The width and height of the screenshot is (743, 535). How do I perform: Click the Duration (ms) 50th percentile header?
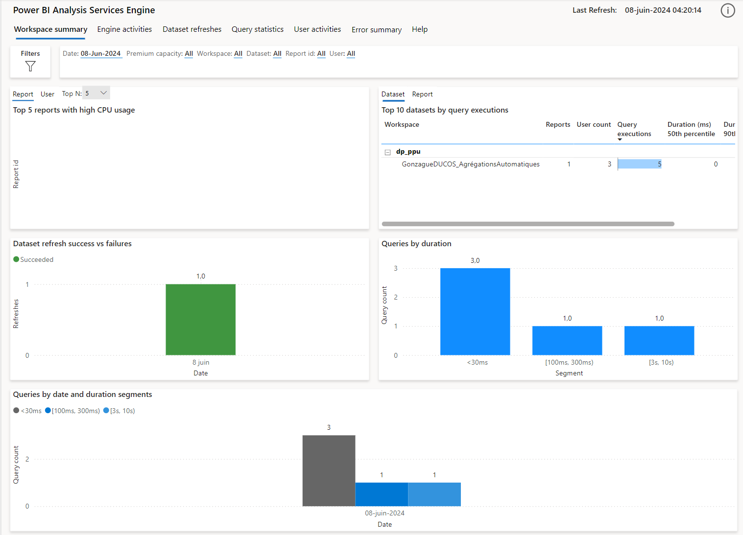pos(691,129)
